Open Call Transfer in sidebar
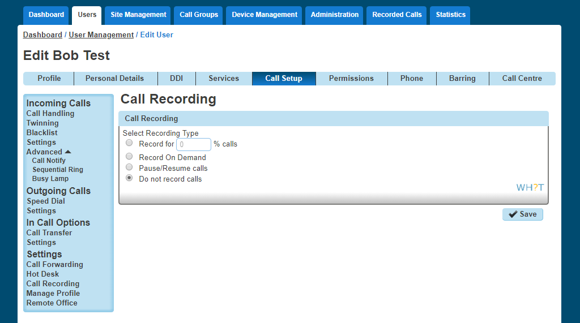This screenshot has height=323, width=580. pyautogui.click(x=49, y=233)
